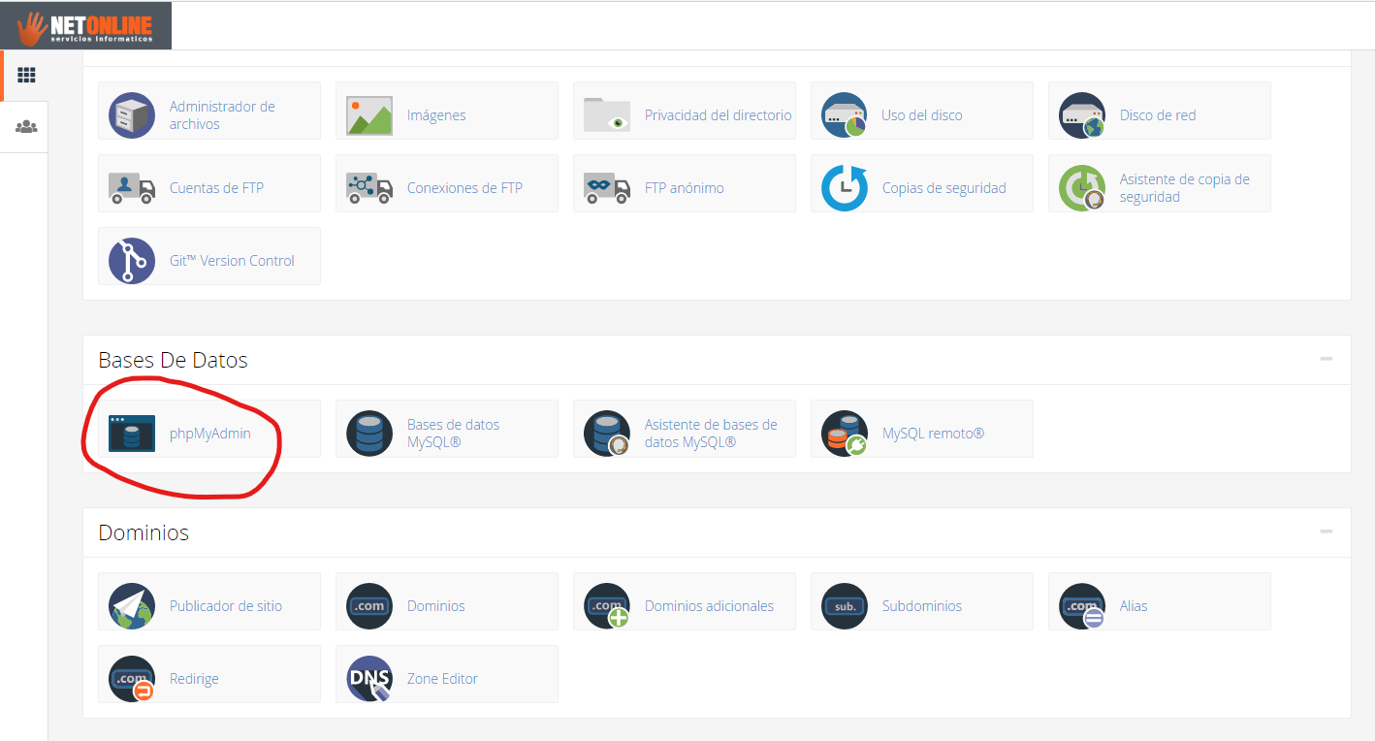
Task: Collapse the Bases De Datos section
Action: (x=1326, y=359)
